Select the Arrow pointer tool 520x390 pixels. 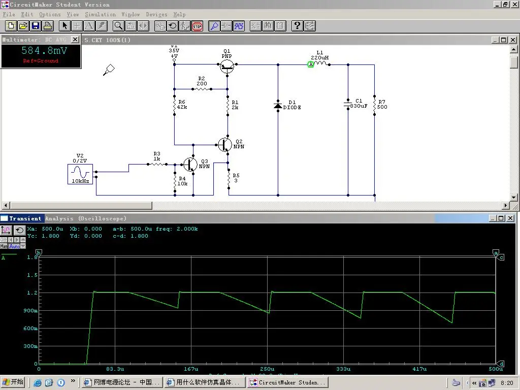64,26
